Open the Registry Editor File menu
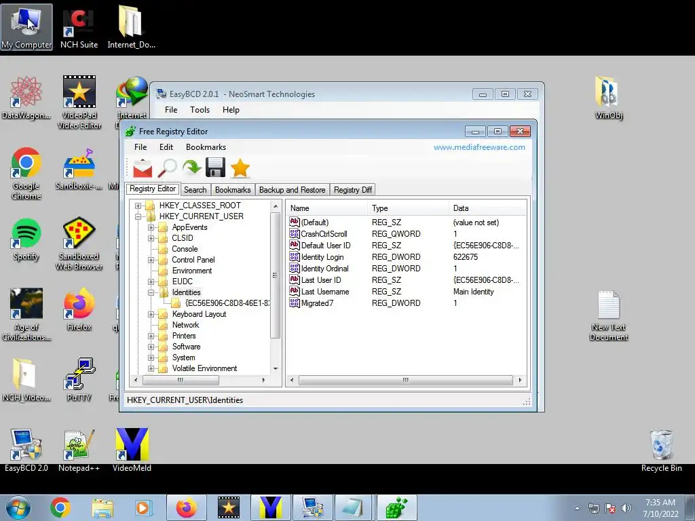Viewport: 695px width, 521px height. [140, 147]
